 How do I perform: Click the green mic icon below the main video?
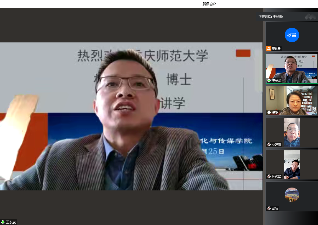[x=3, y=222]
